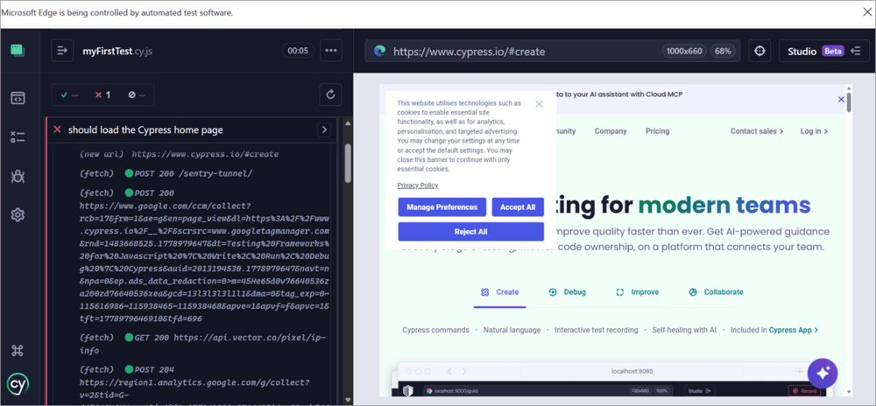Open the Privacy Policy link
Image resolution: width=876 pixels, height=406 pixels.
tap(417, 185)
